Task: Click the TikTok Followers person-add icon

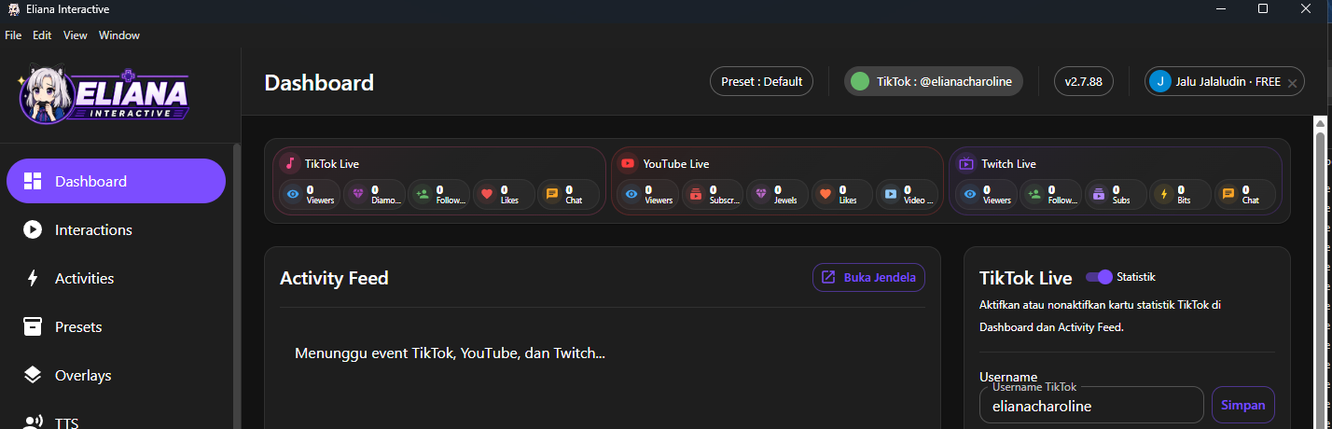Action: tap(423, 194)
